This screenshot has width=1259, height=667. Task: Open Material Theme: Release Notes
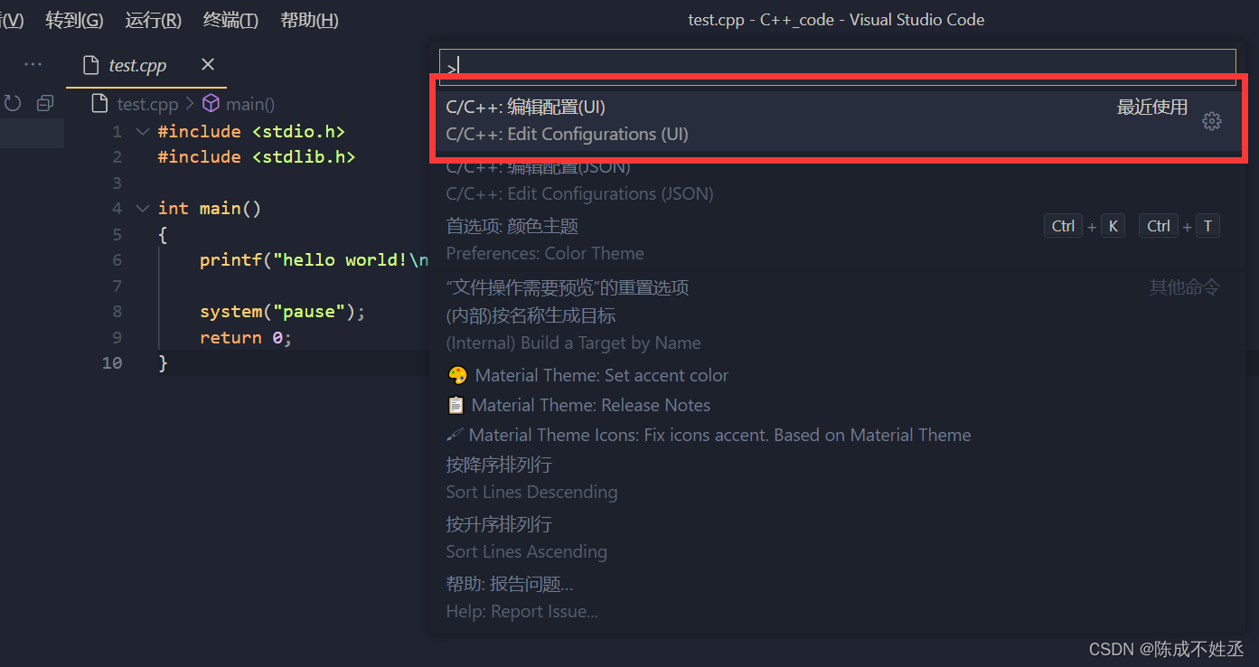coord(837,405)
